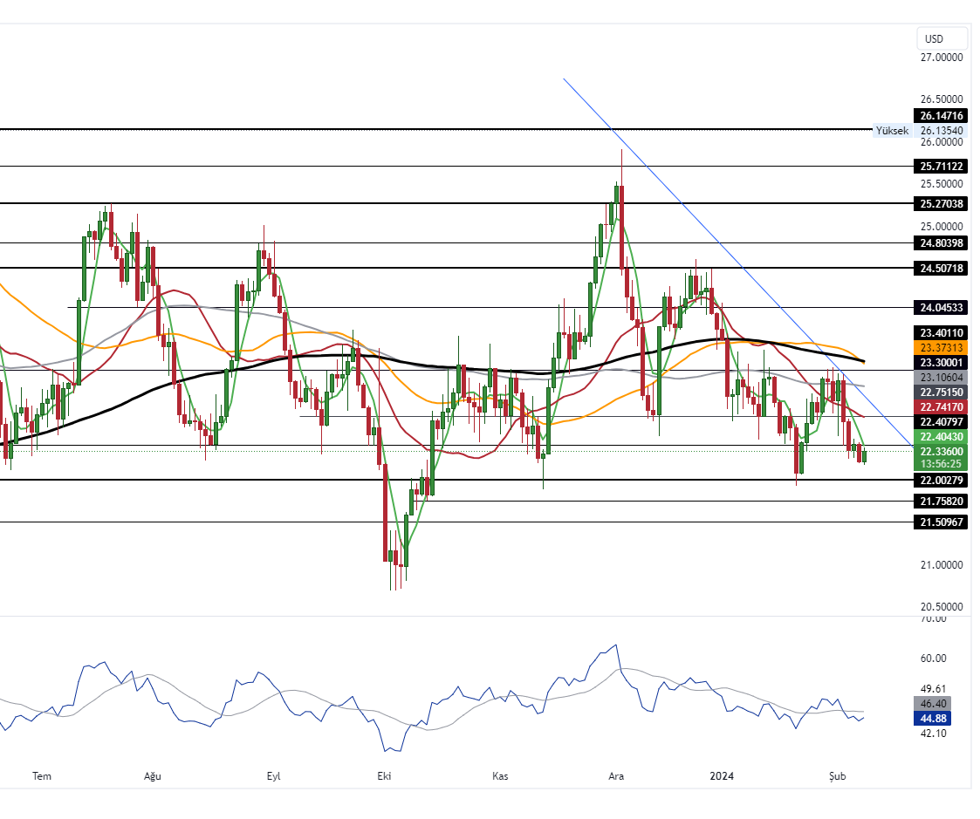Select the orange 23.37313 moving average label

coord(941,347)
